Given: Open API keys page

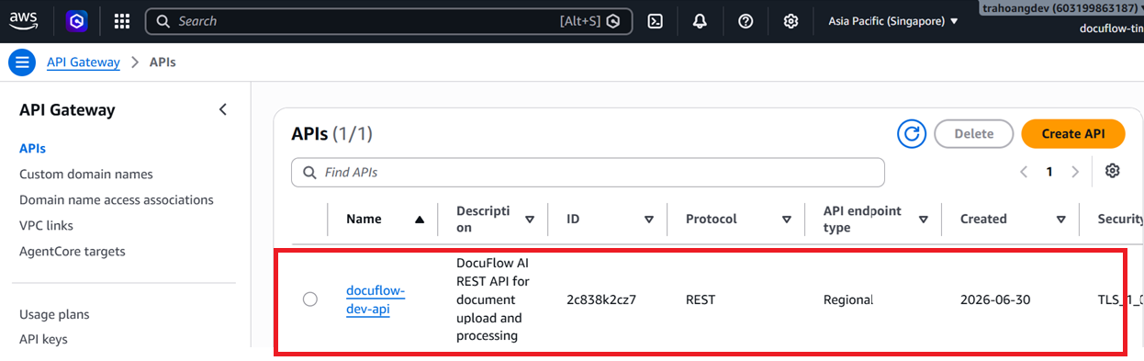Looking at the screenshot, I should click(x=43, y=339).
